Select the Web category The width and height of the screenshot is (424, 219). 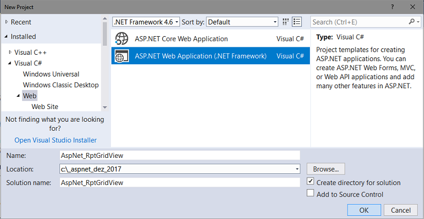[30, 96]
